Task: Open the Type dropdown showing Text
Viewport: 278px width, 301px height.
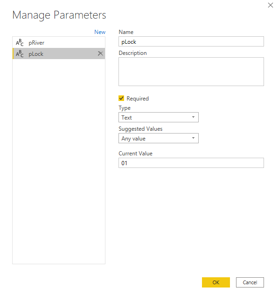Action: point(159,117)
